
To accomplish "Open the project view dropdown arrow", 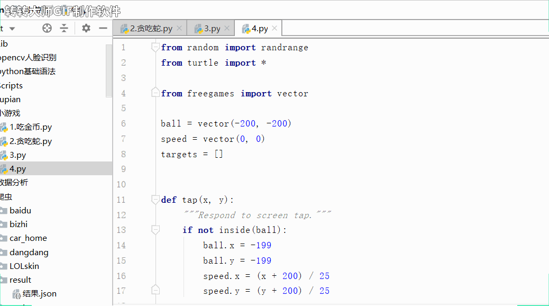I will (x=12, y=29).
